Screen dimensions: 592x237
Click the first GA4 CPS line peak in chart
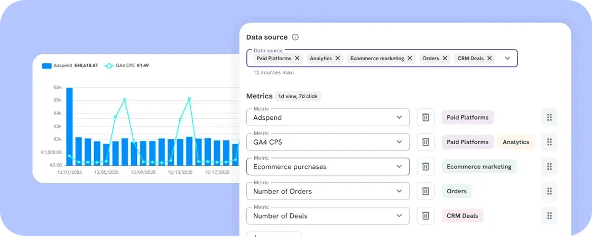(125, 100)
